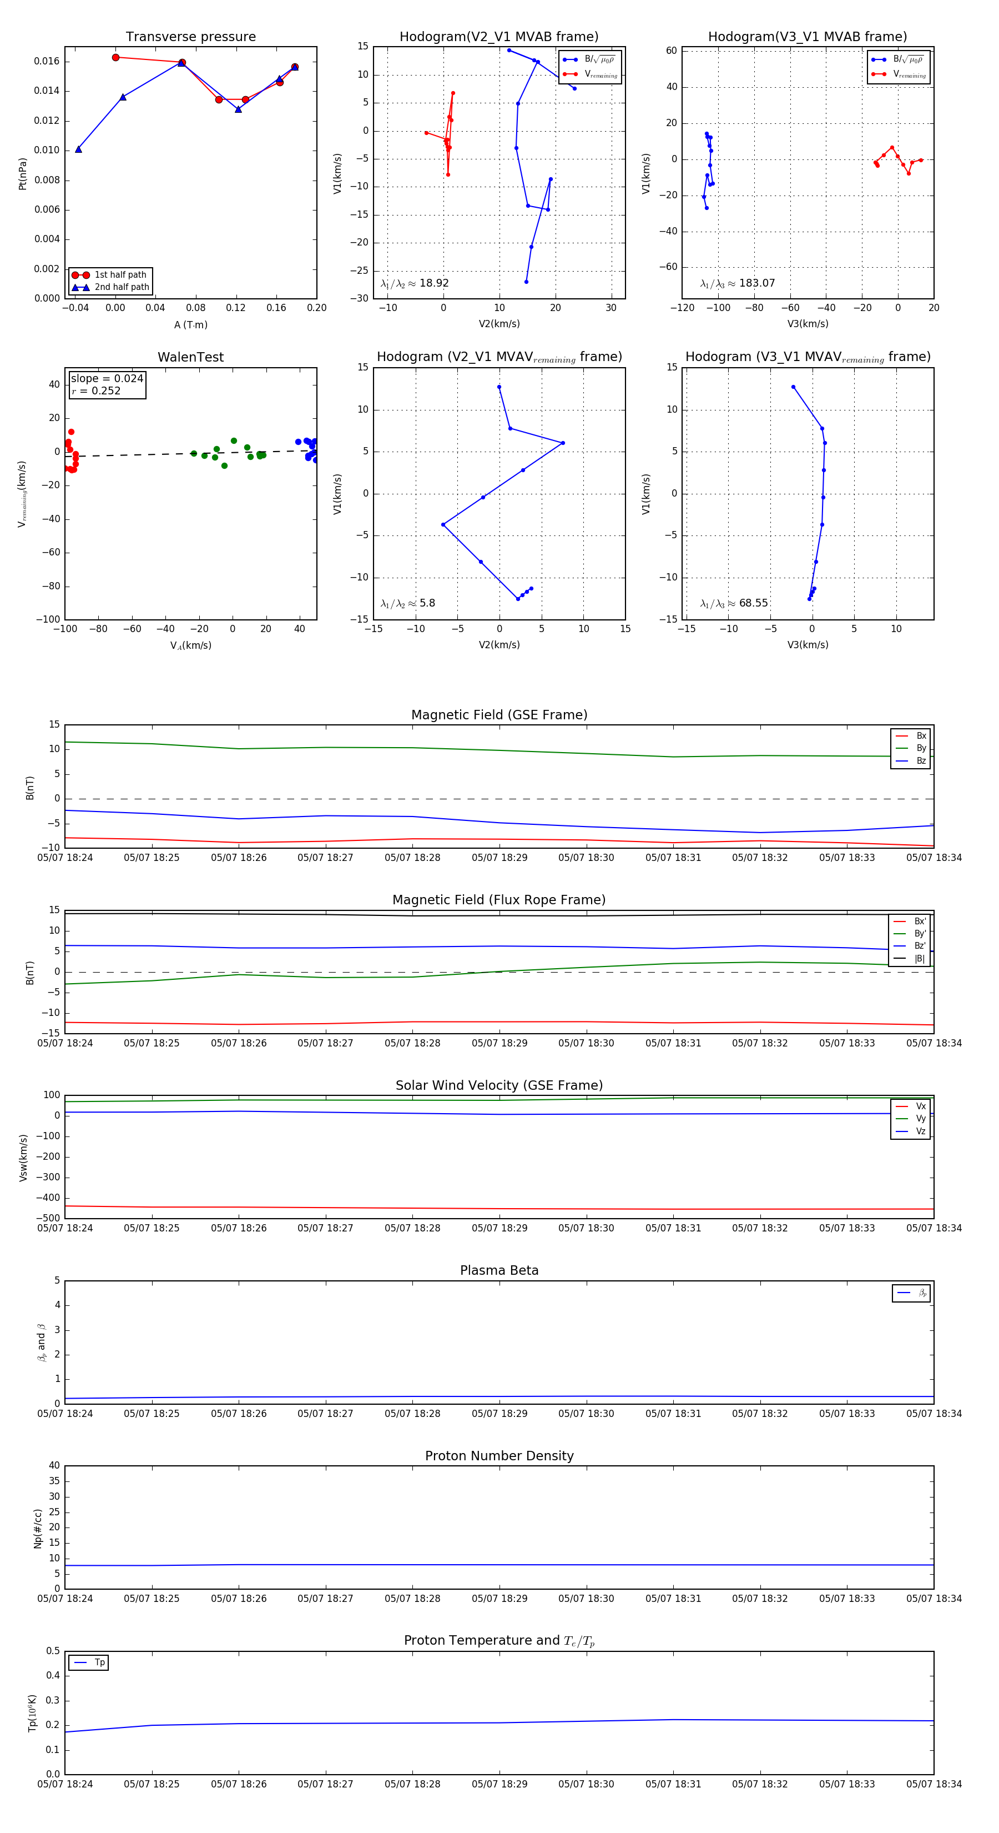Click the '05/07 18:34' tick under proton temperature plot
Screen dimensions: 999x1833
click(934, 1784)
